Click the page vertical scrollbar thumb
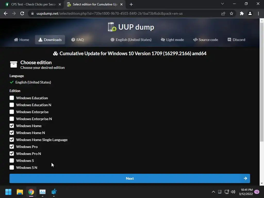The height and width of the screenshot is (198, 264). (x=262, y=82)
